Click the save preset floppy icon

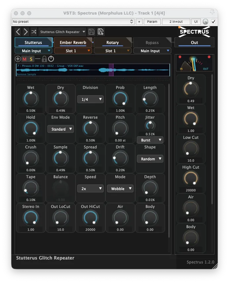click(x=91, y=32)
